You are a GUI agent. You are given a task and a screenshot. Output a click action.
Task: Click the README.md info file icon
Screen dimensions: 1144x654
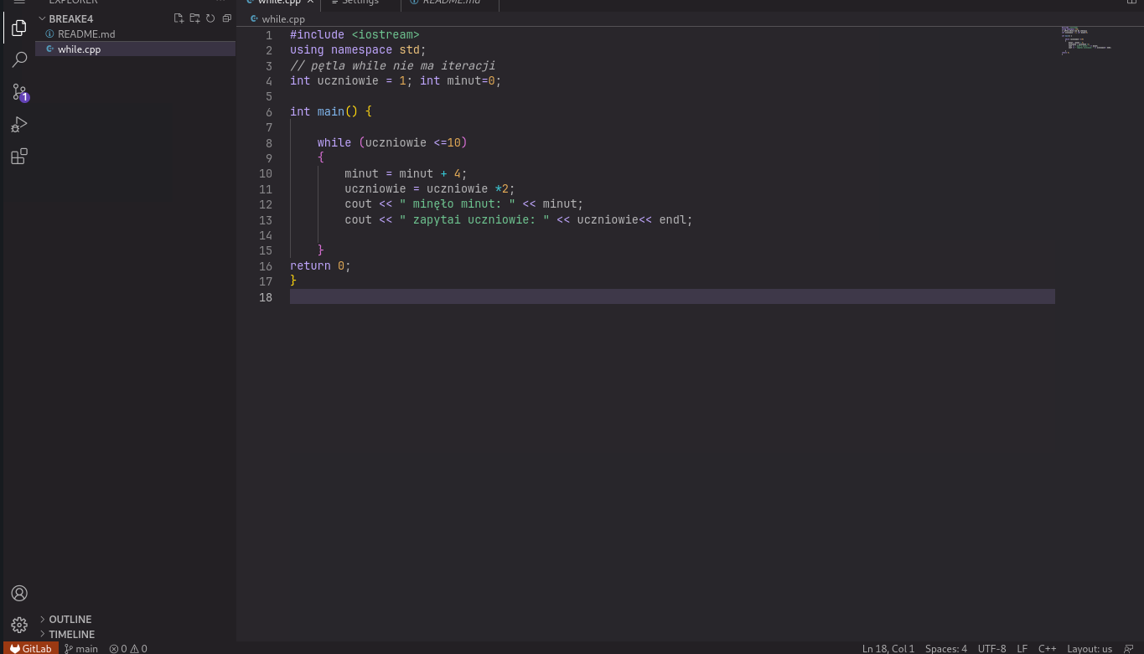(49, 34)
